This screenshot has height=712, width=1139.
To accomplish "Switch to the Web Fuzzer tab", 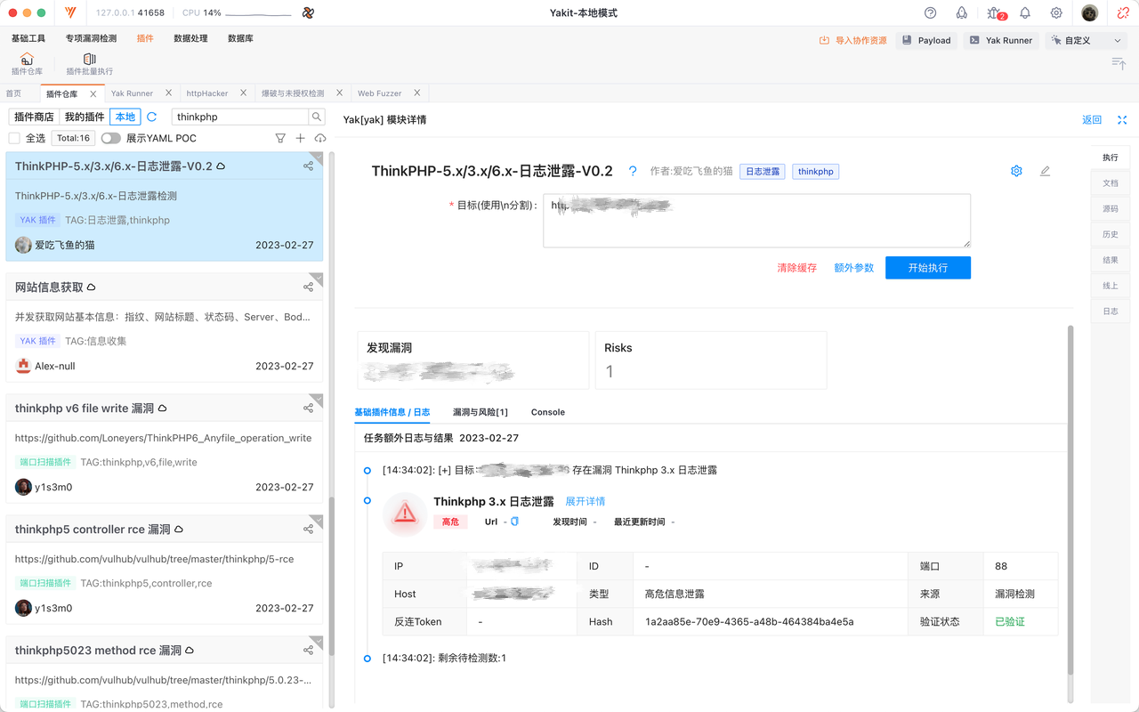I will click(x=380, y=93).
